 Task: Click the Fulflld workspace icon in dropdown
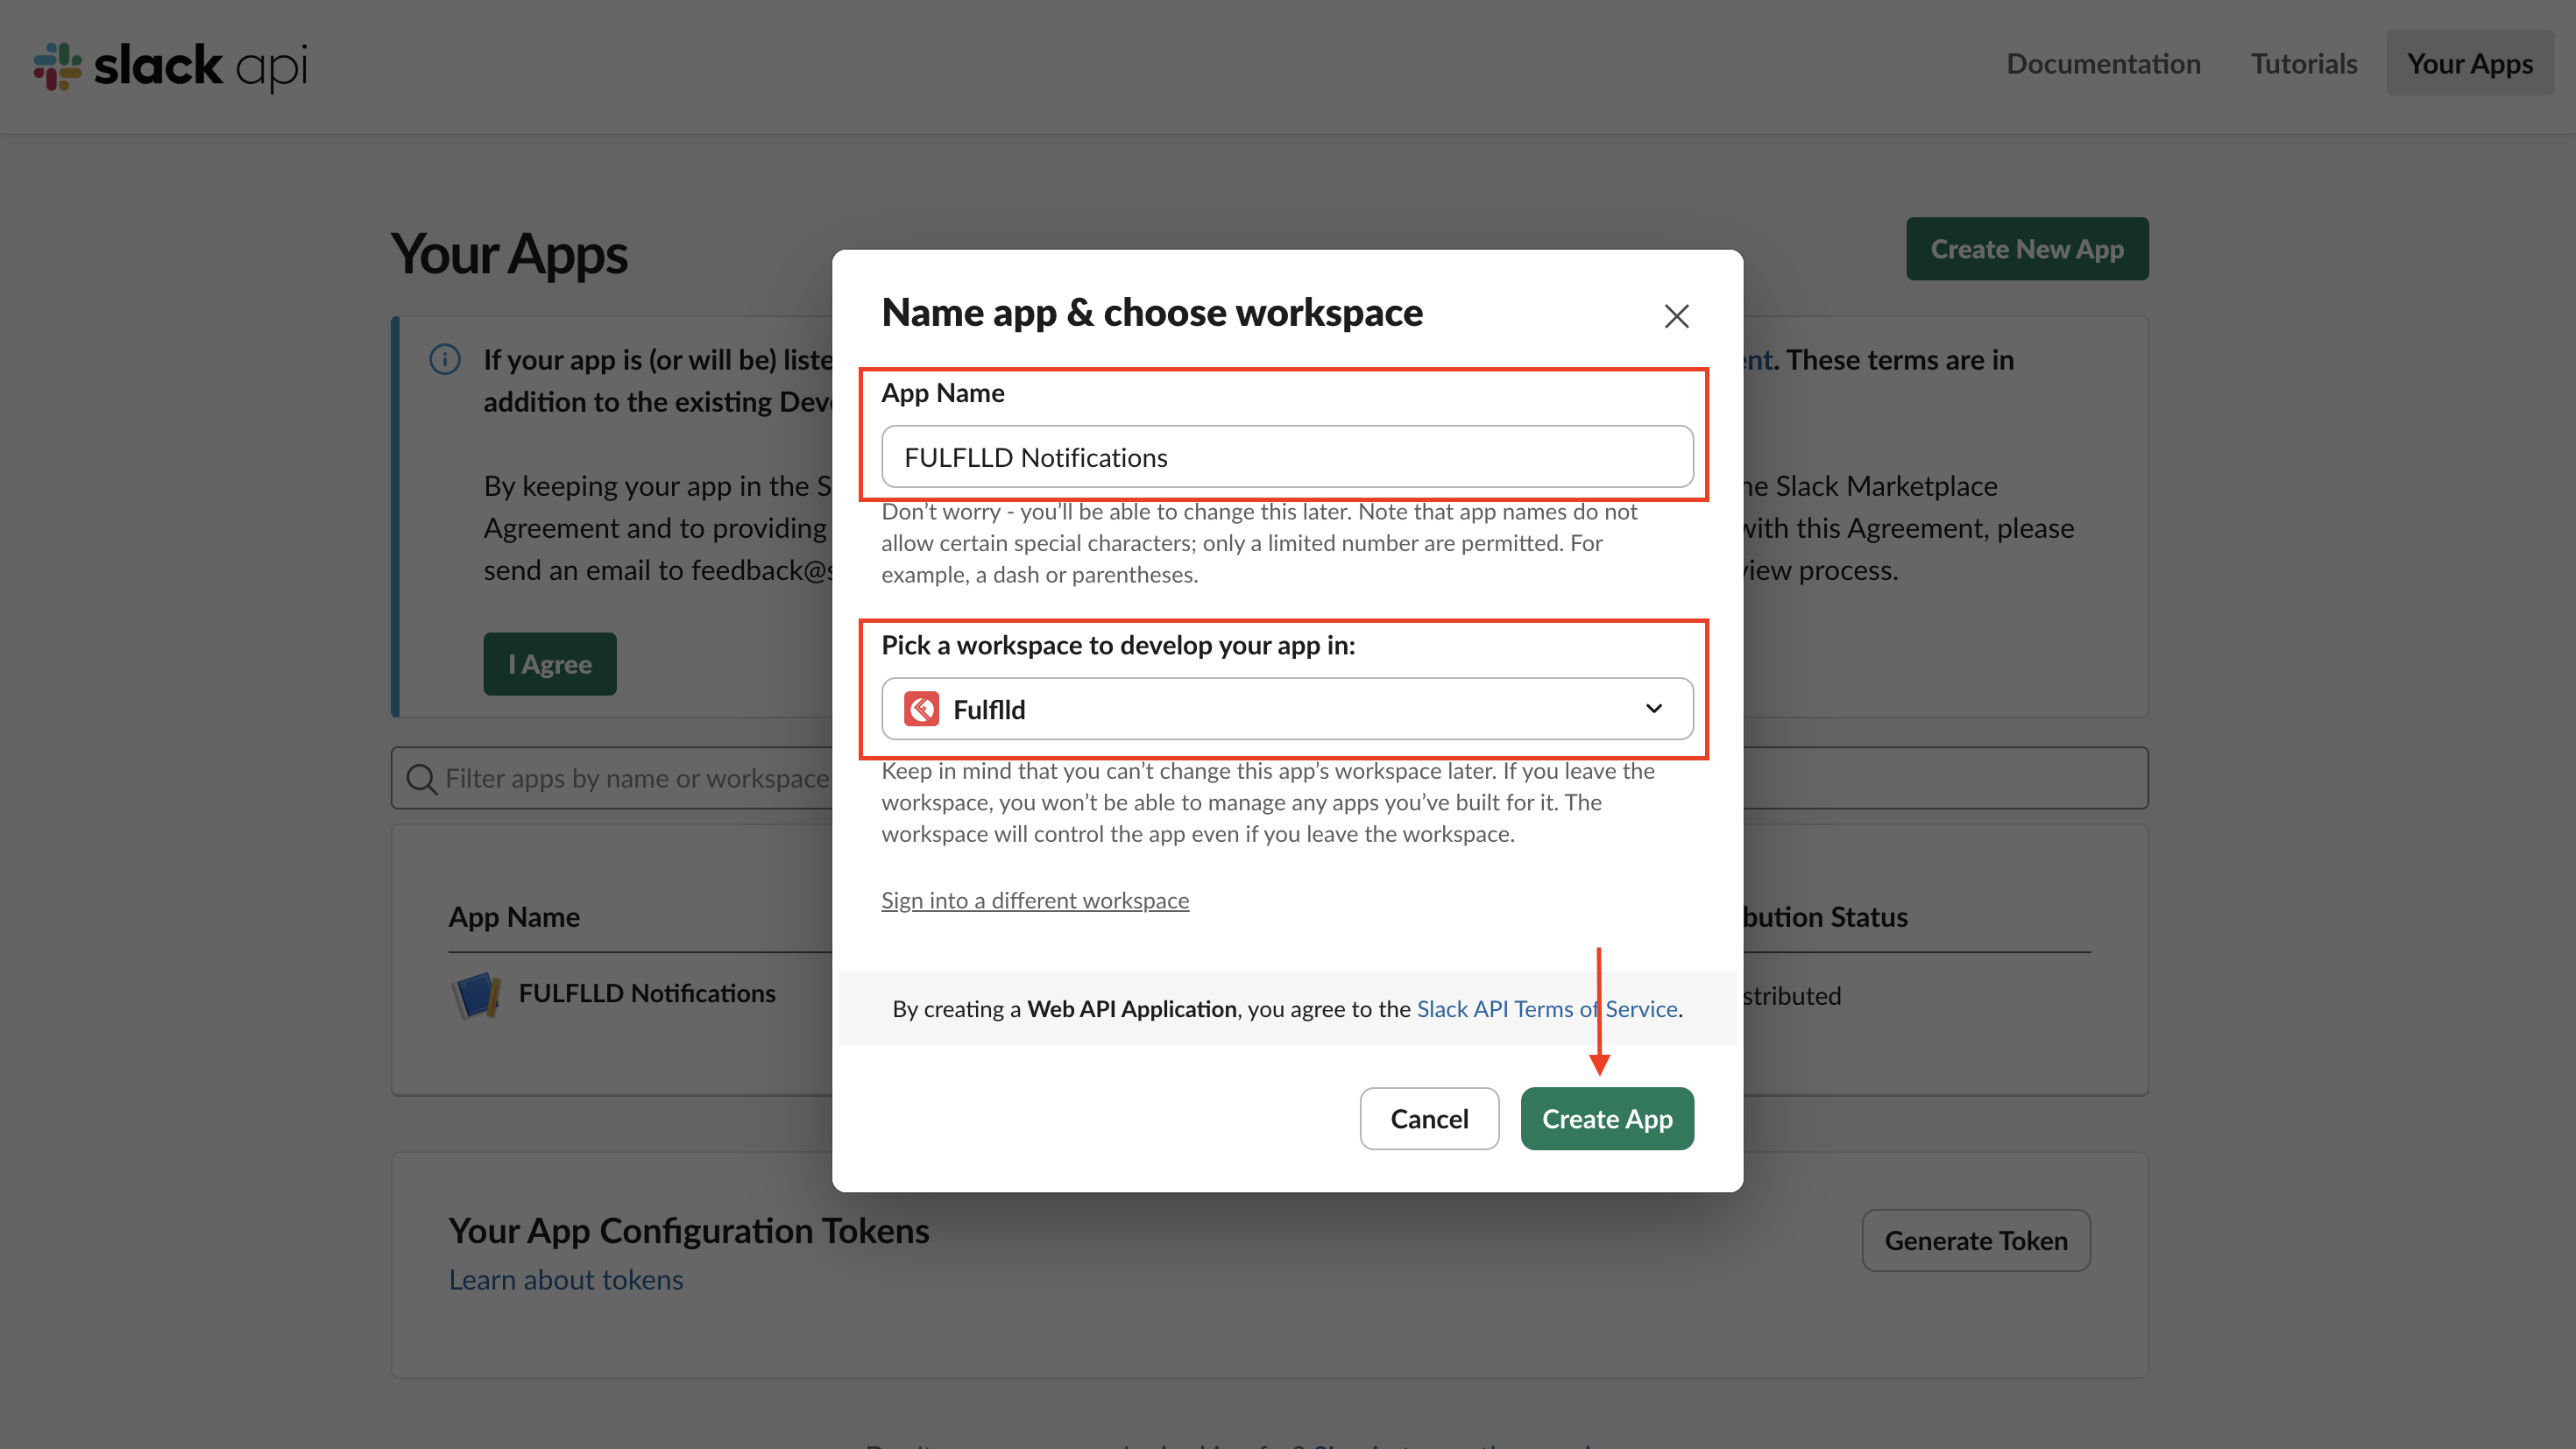921,709
